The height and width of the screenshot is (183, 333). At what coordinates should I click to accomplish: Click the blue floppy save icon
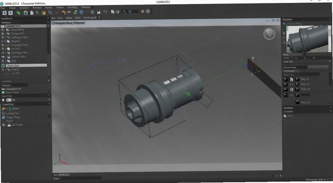pos(26,13)
